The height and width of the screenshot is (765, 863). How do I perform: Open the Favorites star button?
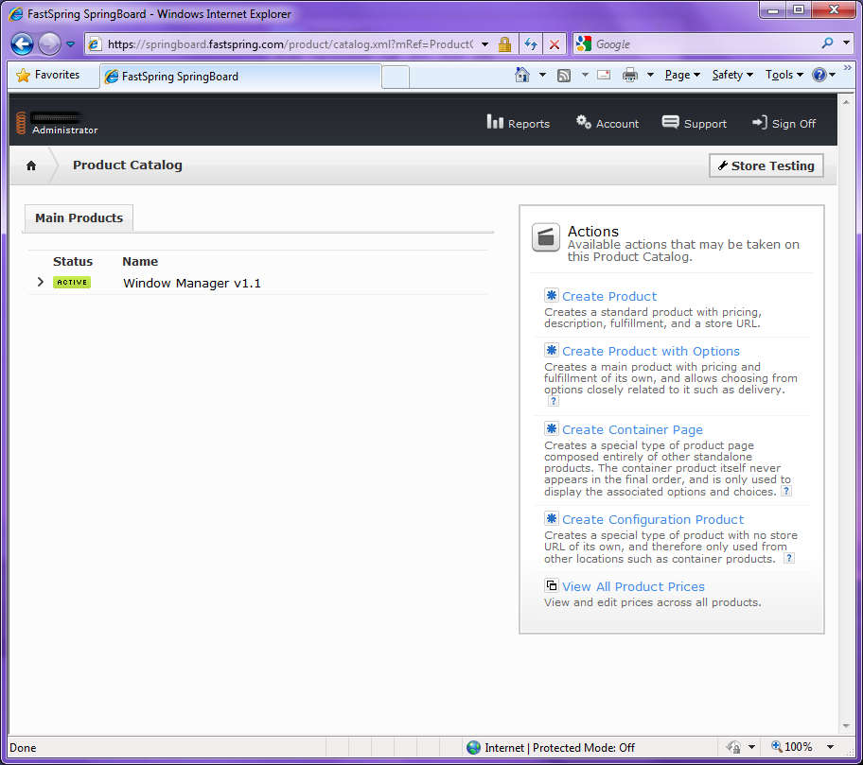(x=48, y=75)
